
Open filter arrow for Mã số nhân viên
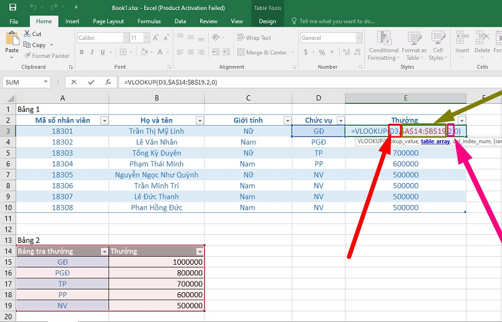[x=104, y=121]
